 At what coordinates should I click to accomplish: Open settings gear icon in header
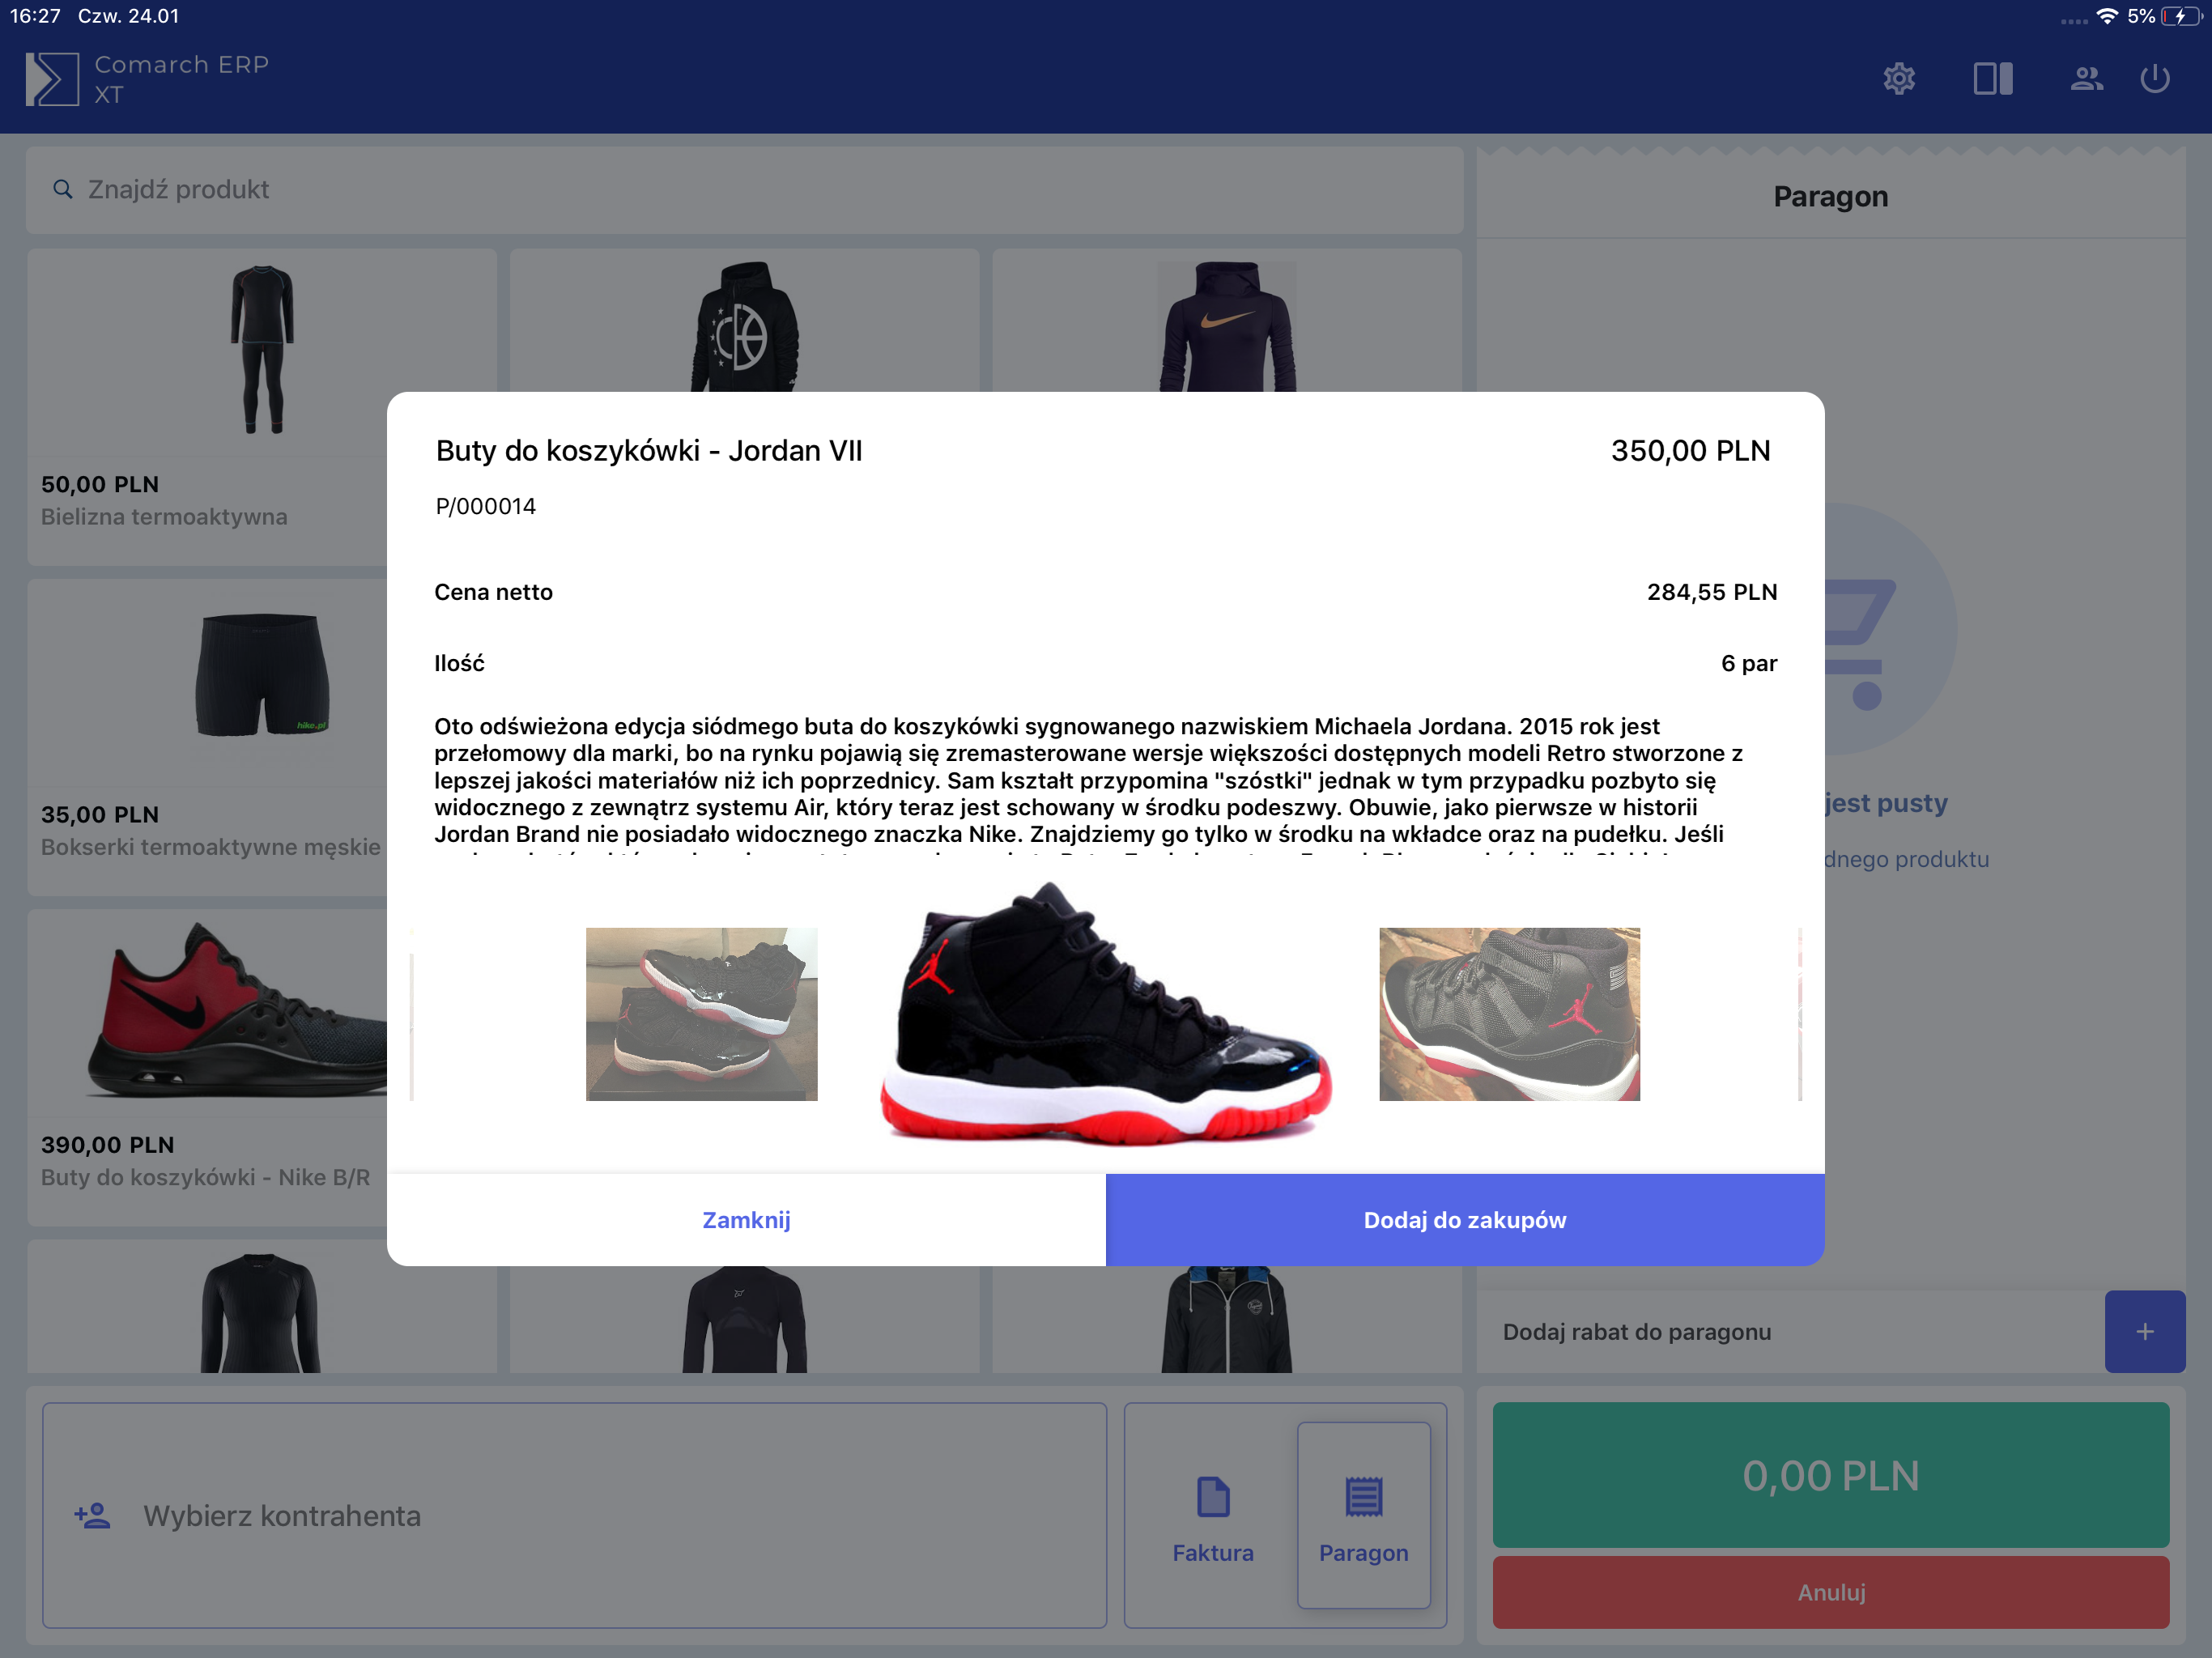pyautogui.click(x=1898, y=78)
